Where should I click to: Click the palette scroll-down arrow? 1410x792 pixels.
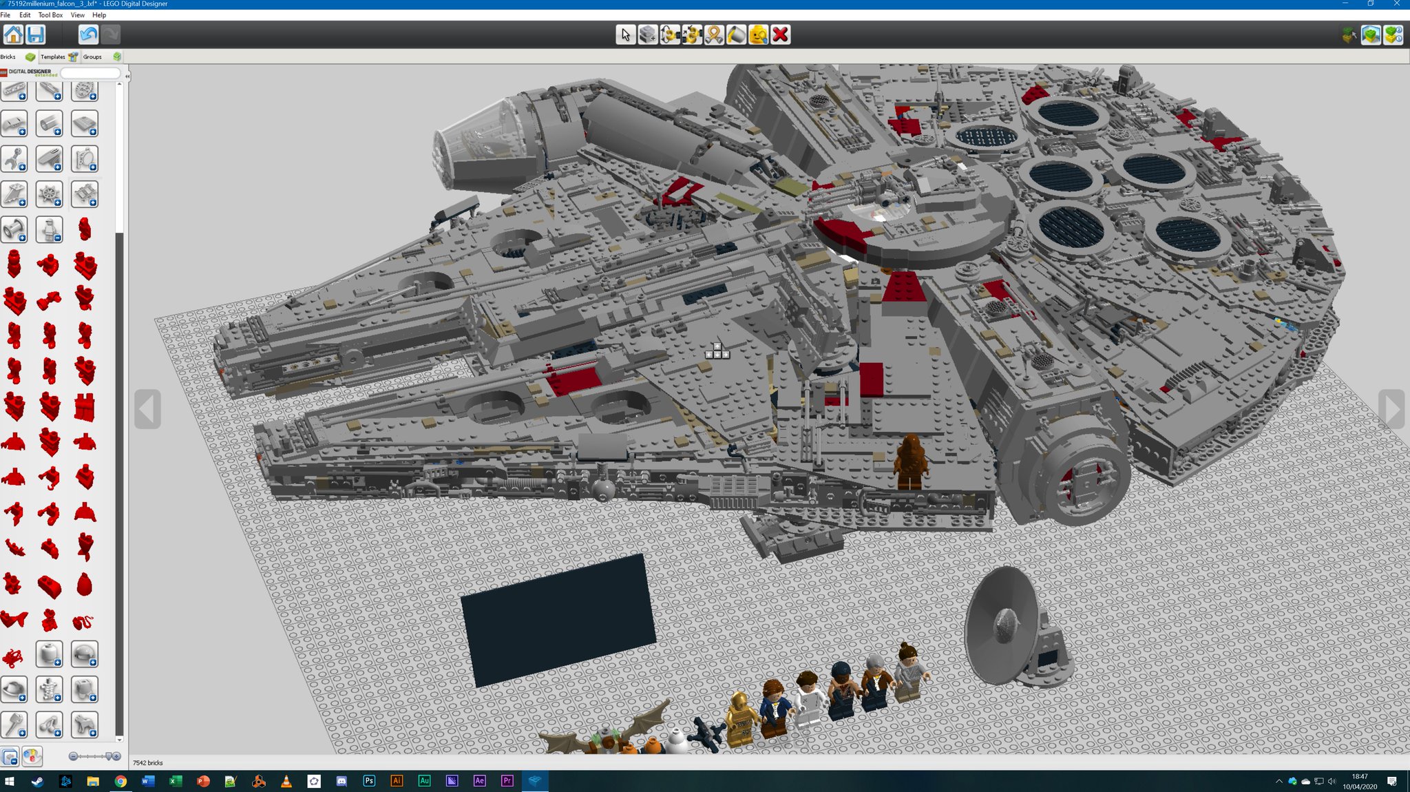(119, 740)
